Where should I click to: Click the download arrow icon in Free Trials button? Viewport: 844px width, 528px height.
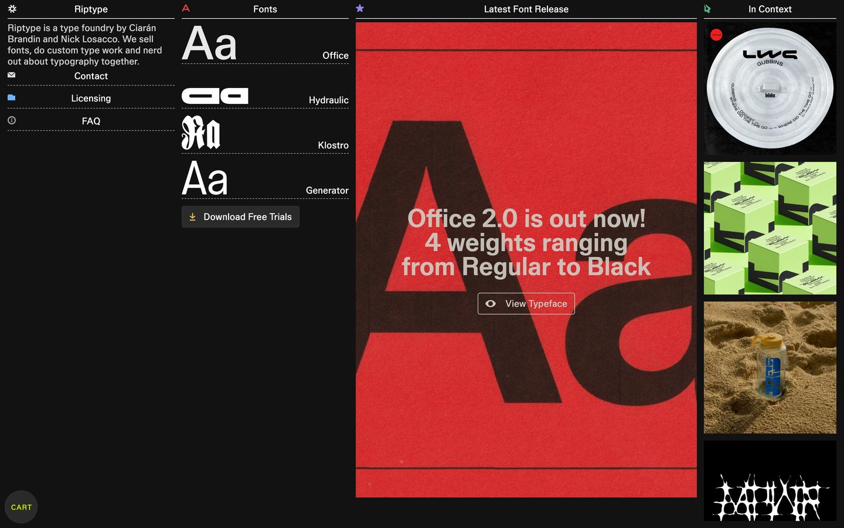tap(192, 217)
